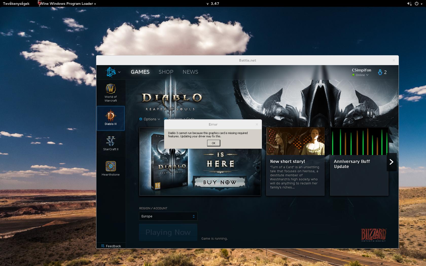This screenshot has height=266, width=426.
Task: Click OK in the Error dialog
Action: (214, 143)
